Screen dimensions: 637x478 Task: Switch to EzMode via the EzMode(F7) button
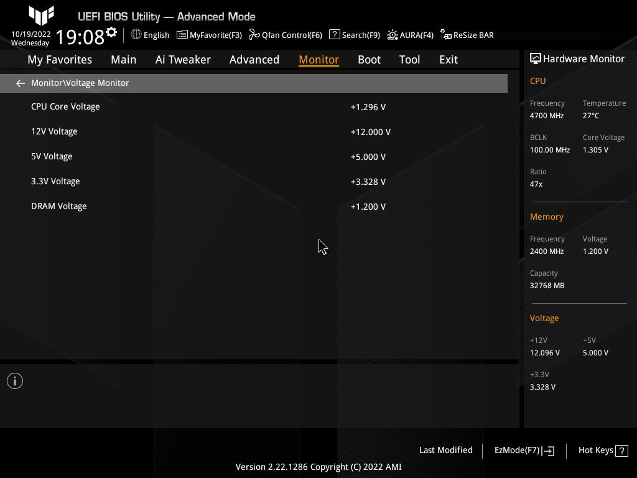pos(523,450)
